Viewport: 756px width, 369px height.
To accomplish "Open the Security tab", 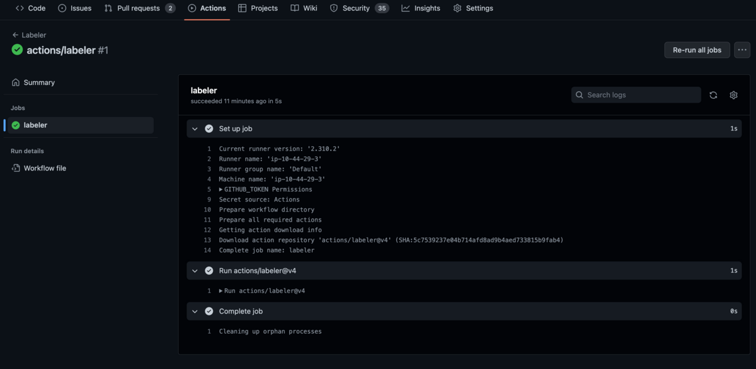I will click(x=359, y=8).
